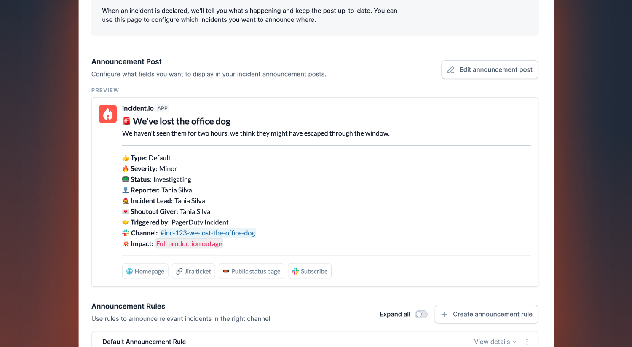
Task: Select the Default Announcement Rule row title
Action: [144, 342]
